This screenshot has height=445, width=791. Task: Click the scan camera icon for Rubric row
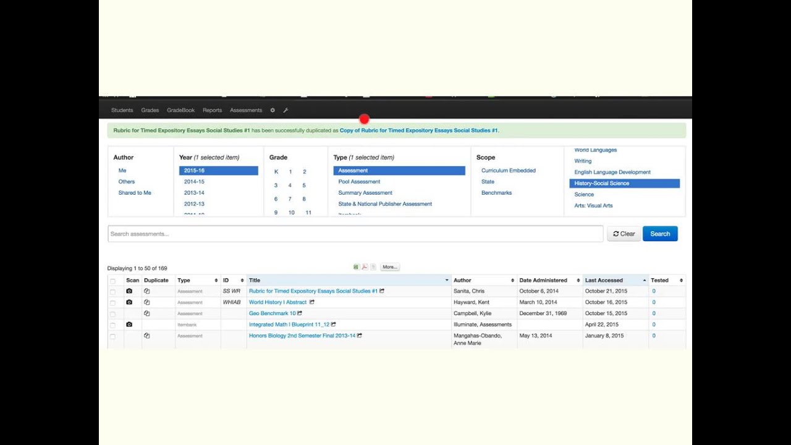click(129, 291)
